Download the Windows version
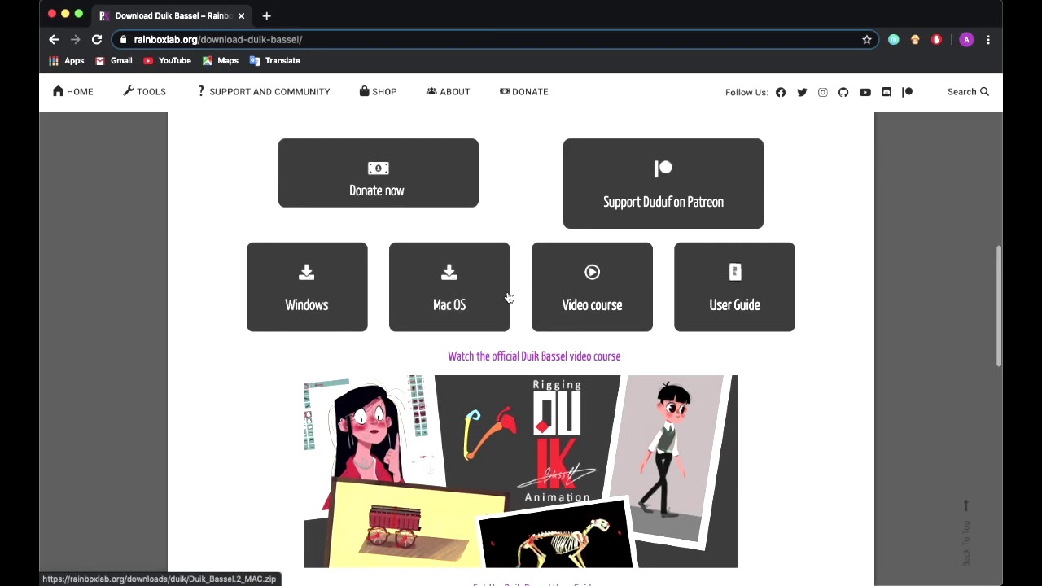Viewport: 1042px width, 586px height. [x=307, y=286]
